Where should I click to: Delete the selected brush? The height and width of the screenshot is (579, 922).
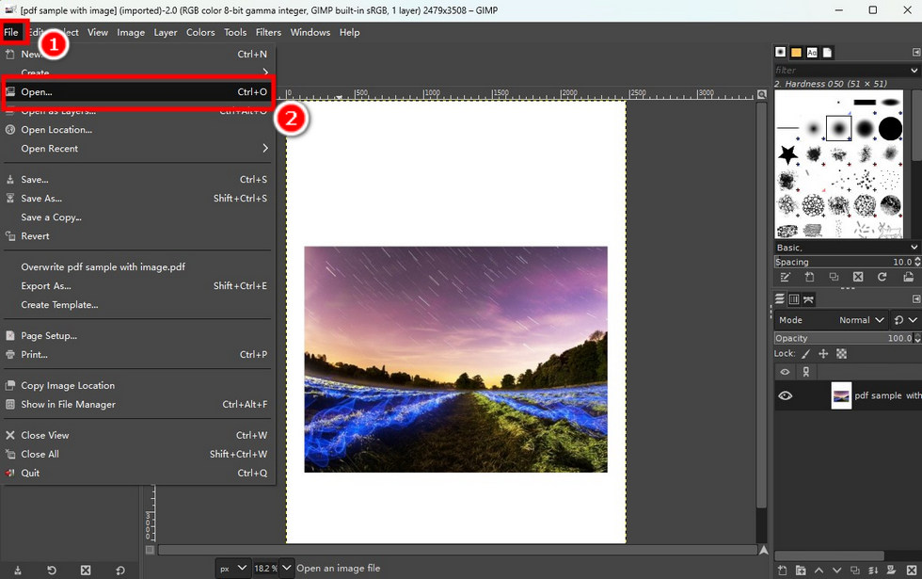coord(858,277)
